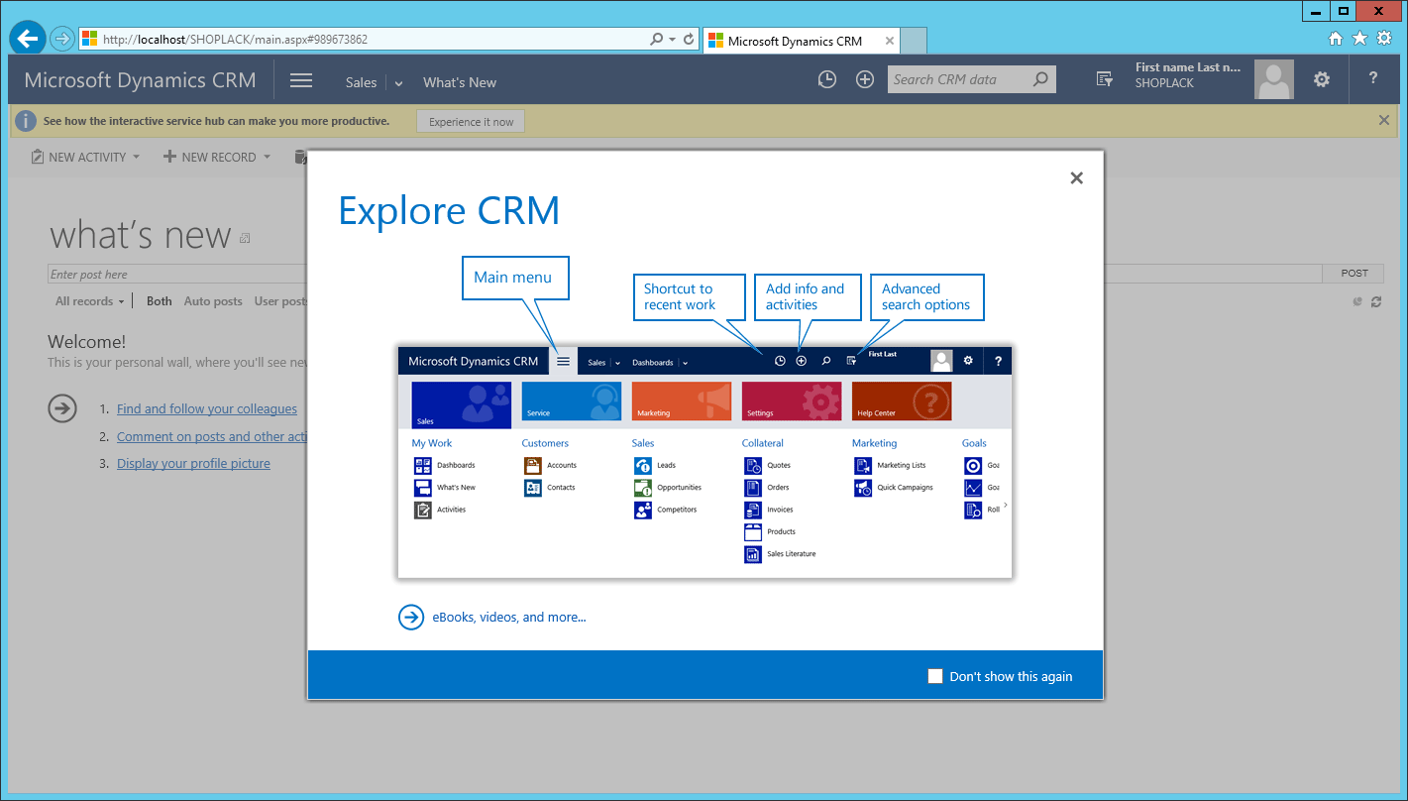The image size is (1408, 801).
Task: Reload the page with browser refresh icon
Action: coord(689,40)
